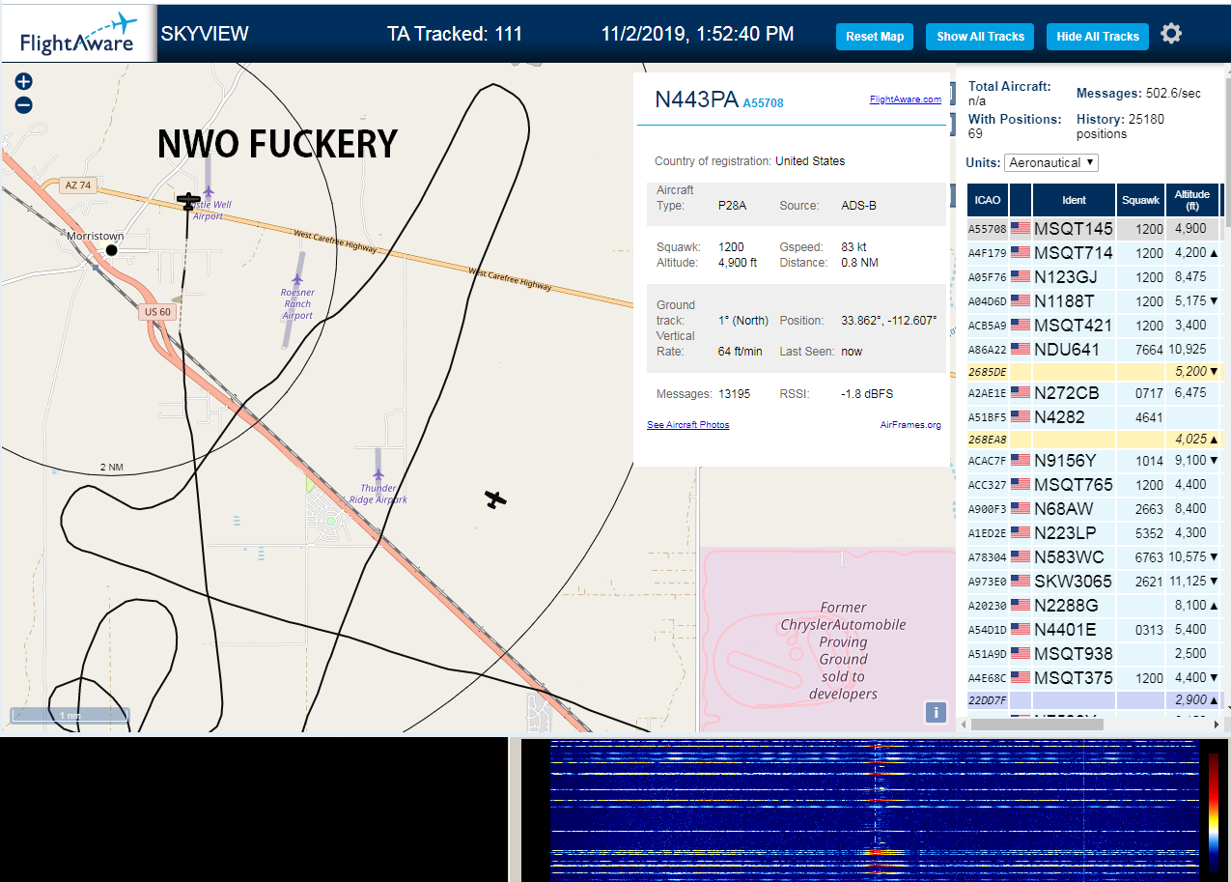Select the N4401E aircraft row
The width and height of the screenshot is (1231, 882).
point(1094,630)
